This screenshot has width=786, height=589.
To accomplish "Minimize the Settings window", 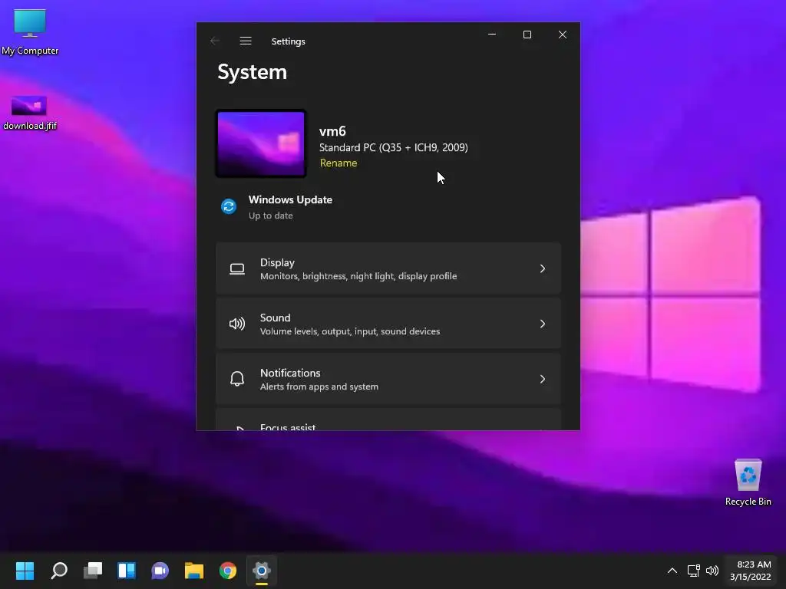I will [492, 35].
